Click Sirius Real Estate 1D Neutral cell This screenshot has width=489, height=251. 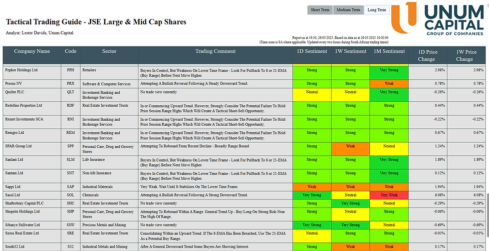[312, 236]
